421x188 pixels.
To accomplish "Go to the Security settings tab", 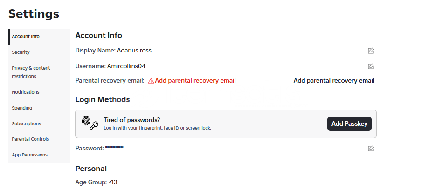I will (x=39, y=52).
